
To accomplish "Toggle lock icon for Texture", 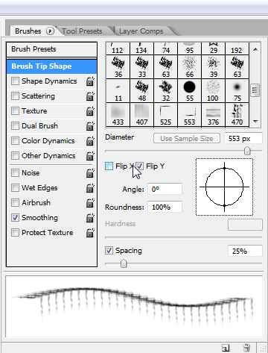I will click(x=90, y=111).
